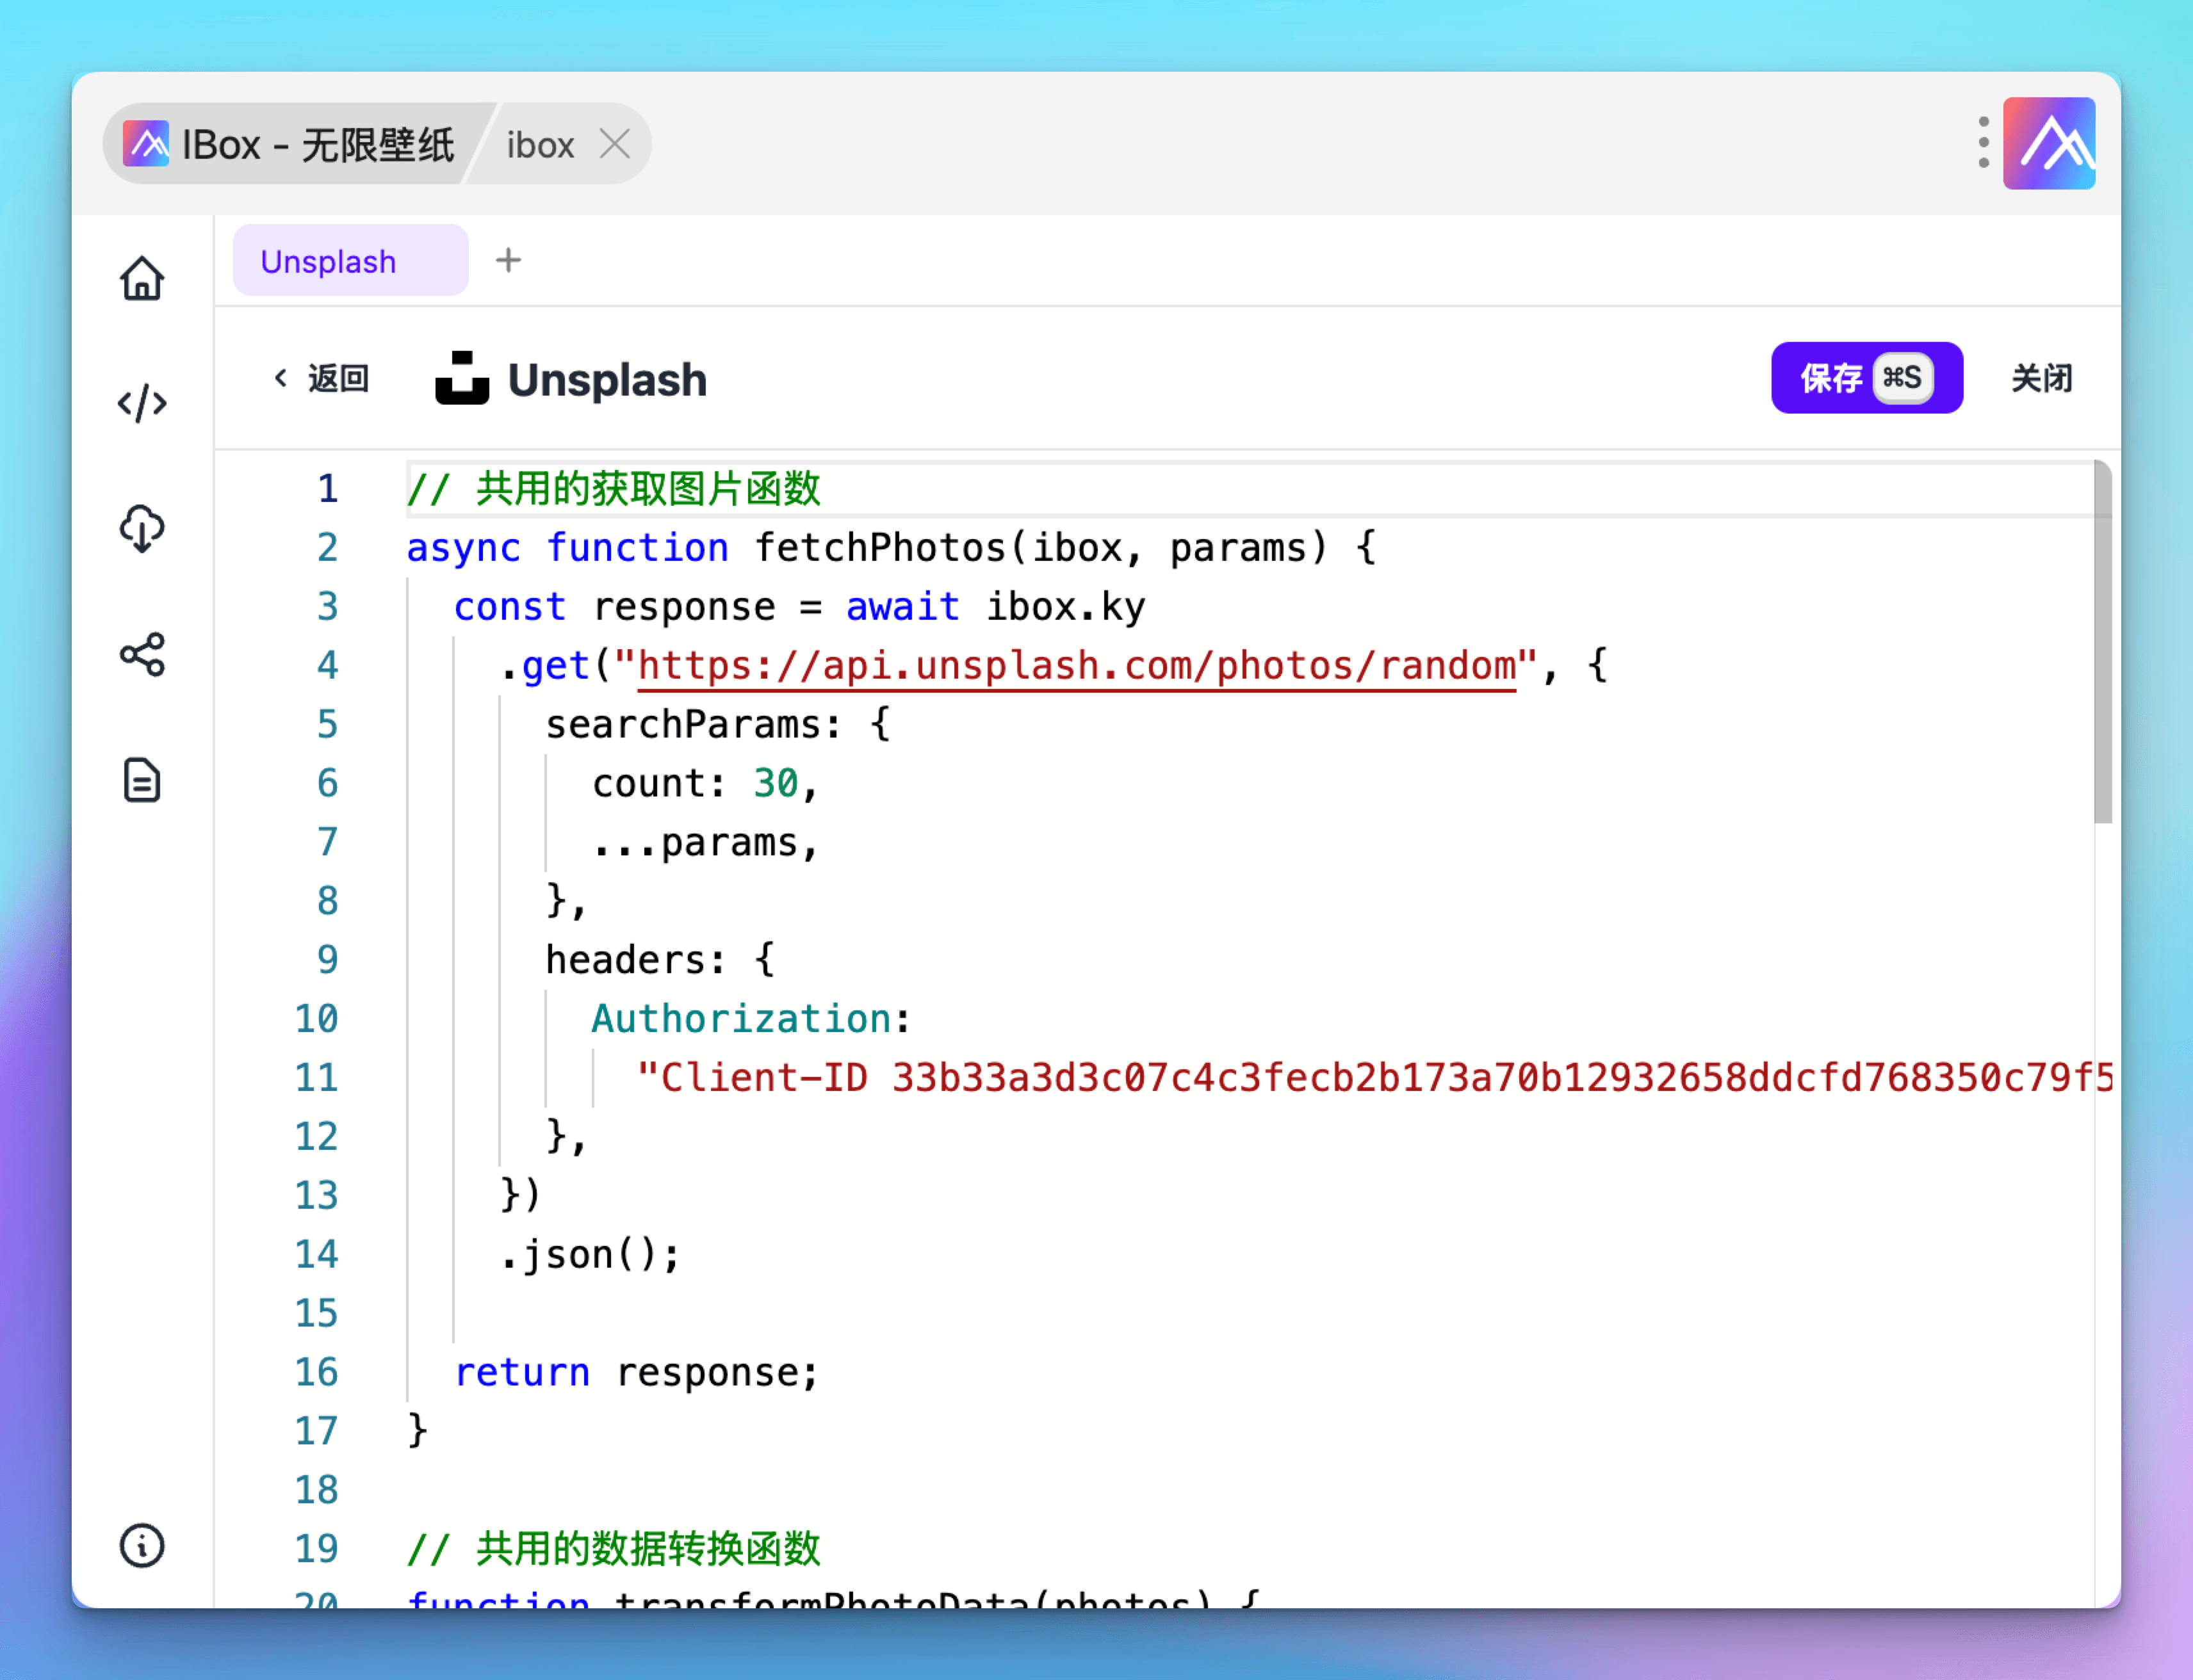Open the share sidebar icon

(142, 654)
